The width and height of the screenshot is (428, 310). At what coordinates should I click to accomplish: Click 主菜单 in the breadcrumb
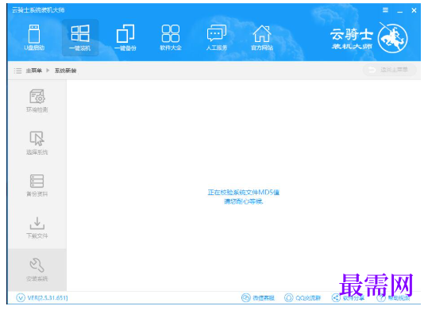pos(34,71)
